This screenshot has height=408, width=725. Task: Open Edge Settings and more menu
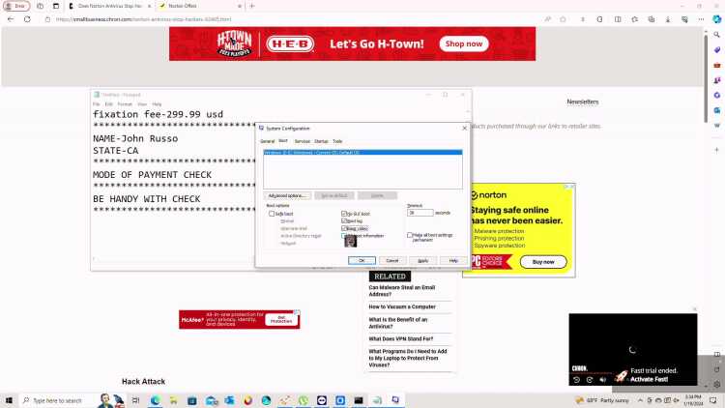pyautogui.click(x=701, y=19)
